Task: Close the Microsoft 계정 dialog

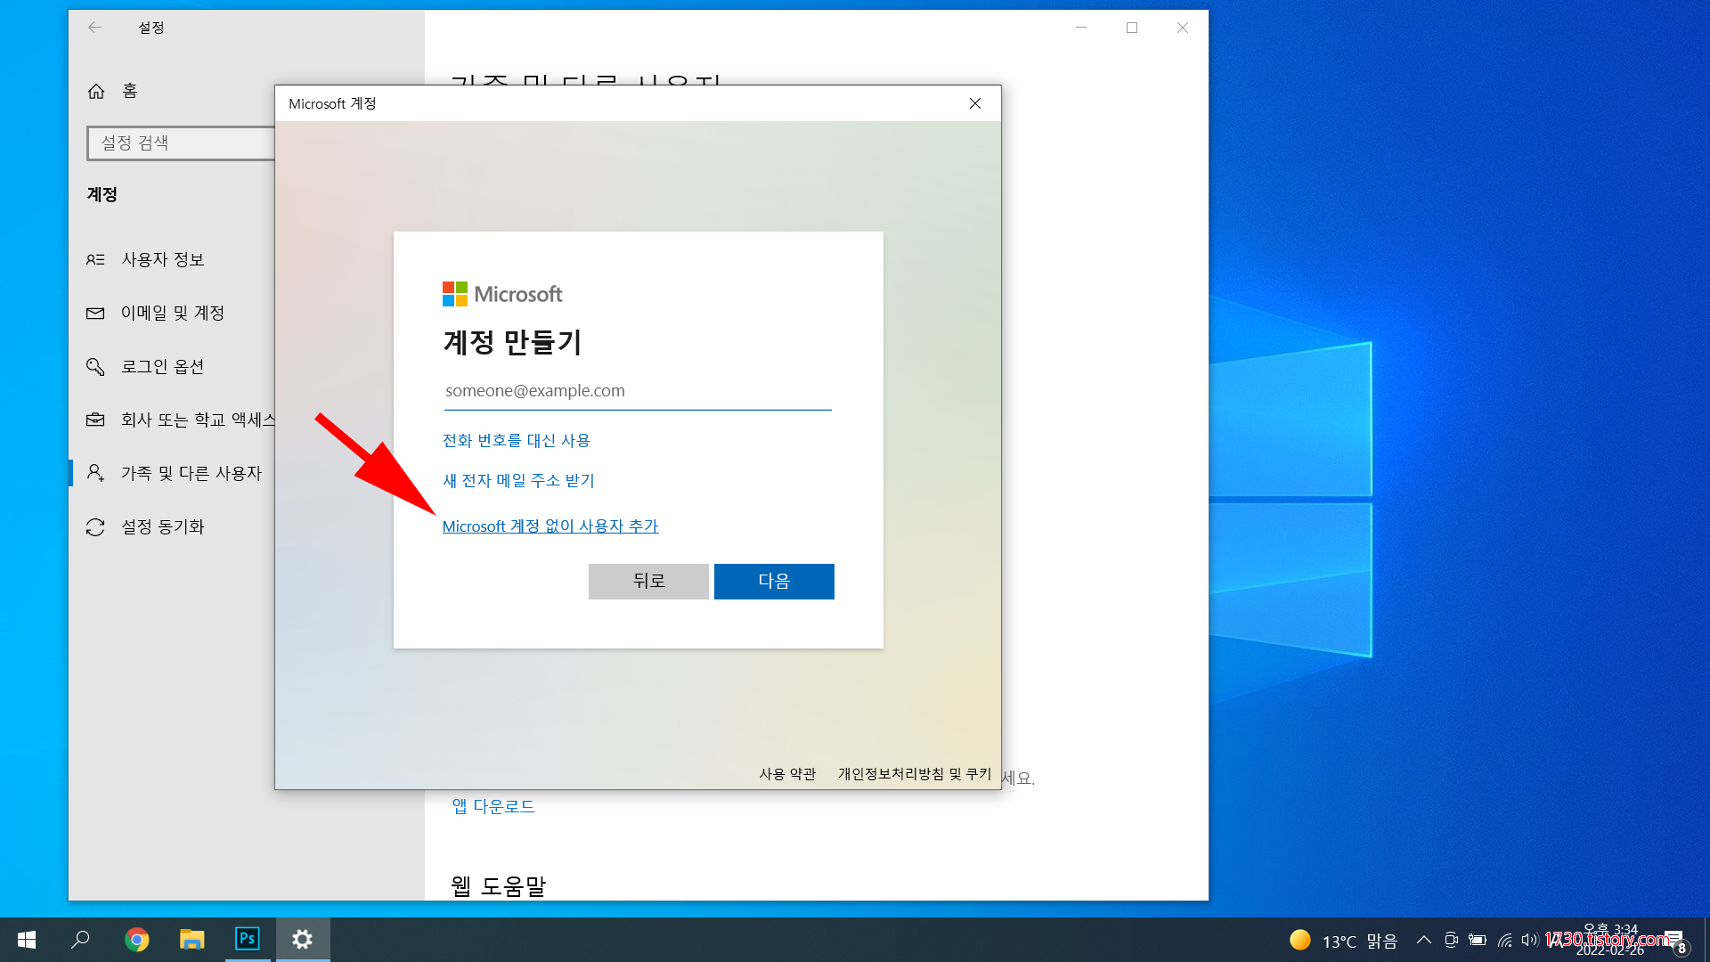Action: click(x=975, y=103)
